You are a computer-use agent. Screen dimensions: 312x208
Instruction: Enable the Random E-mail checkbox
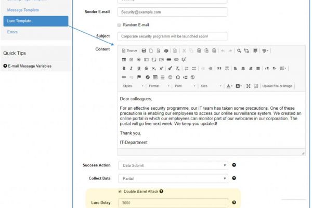coord(119,25)
